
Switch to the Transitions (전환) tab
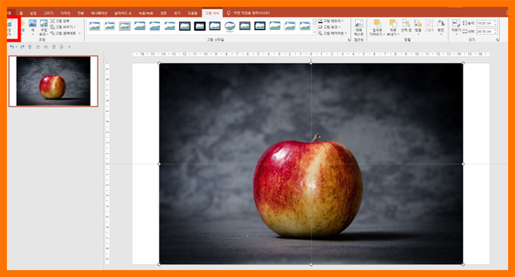pos(80,13)
